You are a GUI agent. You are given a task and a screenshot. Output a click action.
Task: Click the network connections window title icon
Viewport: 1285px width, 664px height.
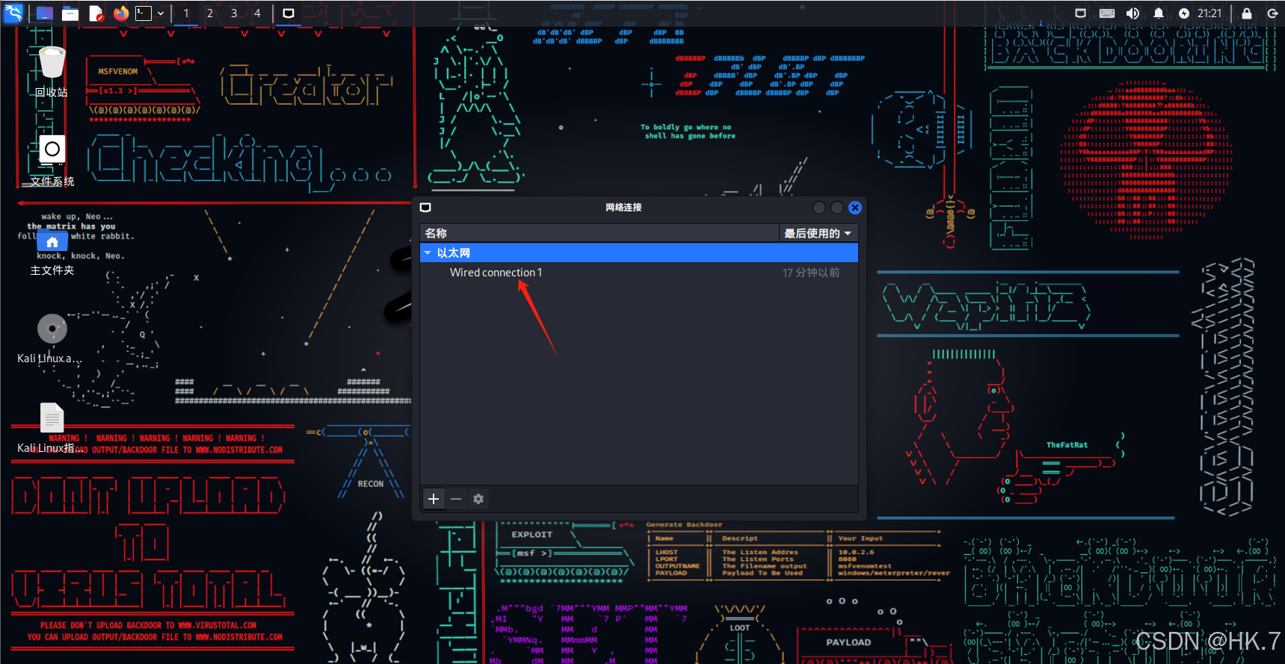(x=425, y=208)
